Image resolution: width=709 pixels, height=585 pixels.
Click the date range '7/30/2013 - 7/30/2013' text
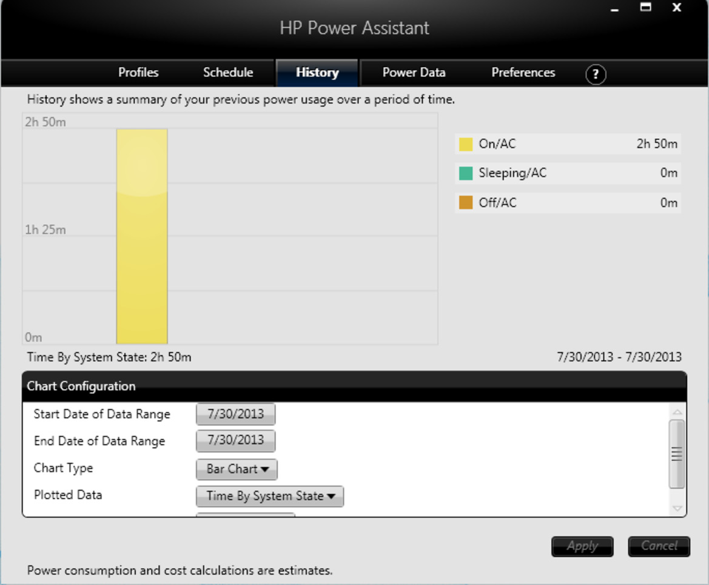tap(619, 357)
